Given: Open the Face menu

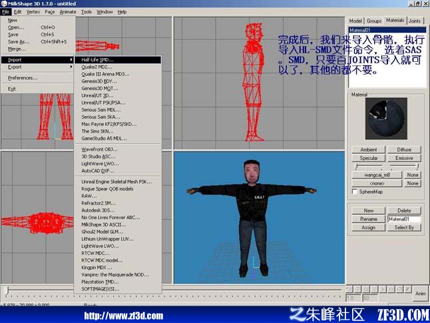Looking at the screenshot, I should tap(50, 12).
